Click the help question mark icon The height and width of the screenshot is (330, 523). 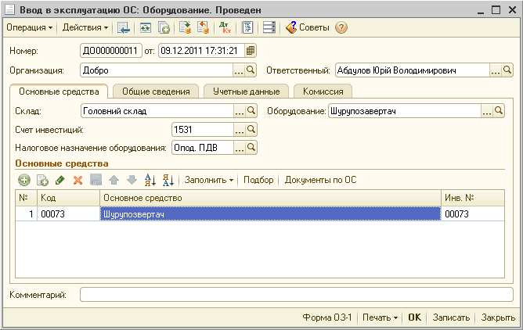(x=341, y=27)
